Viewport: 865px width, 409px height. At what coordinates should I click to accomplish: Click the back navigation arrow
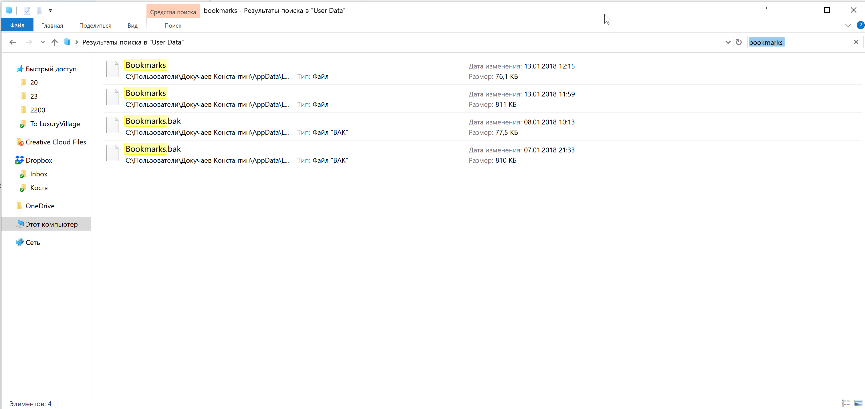tap(12, 42)
